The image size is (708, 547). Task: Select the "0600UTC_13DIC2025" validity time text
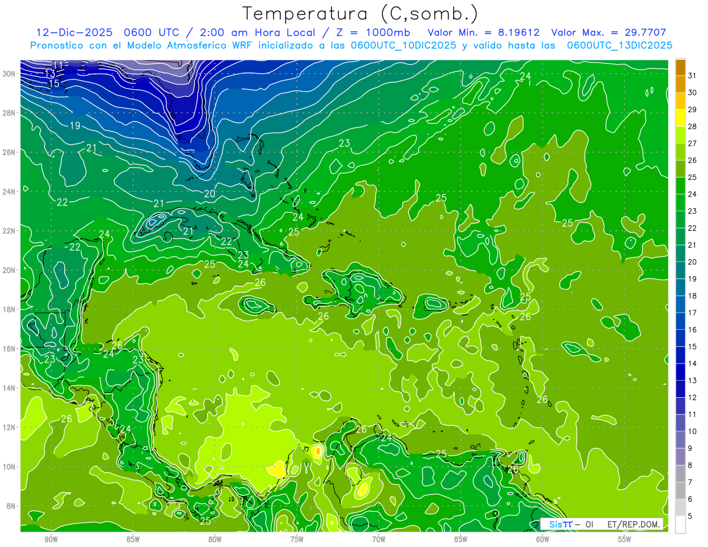point(619,45)
